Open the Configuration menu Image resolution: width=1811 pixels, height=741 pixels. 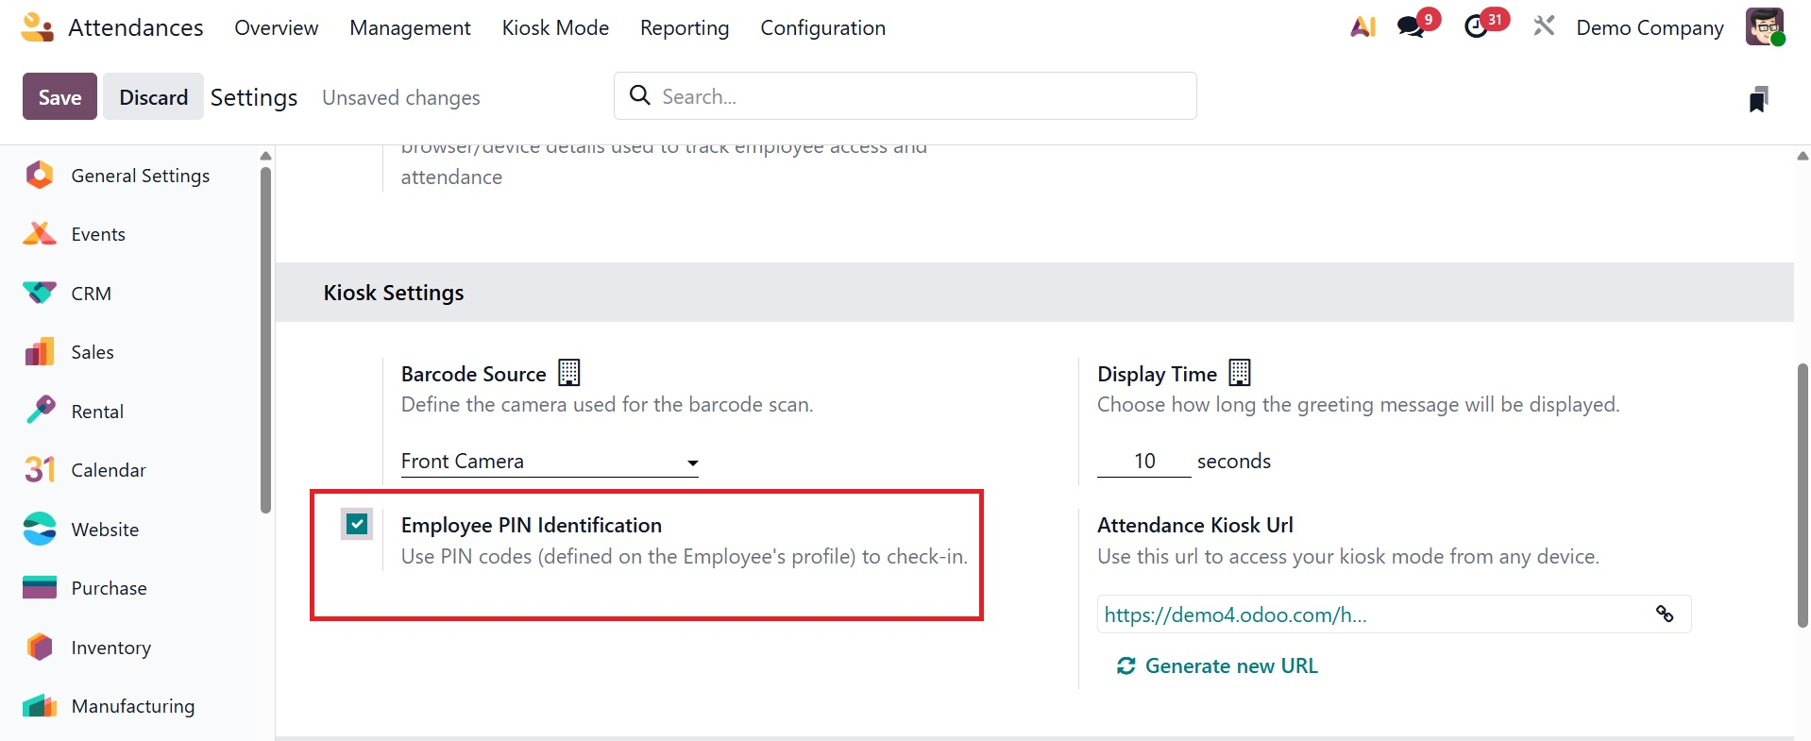822,28
